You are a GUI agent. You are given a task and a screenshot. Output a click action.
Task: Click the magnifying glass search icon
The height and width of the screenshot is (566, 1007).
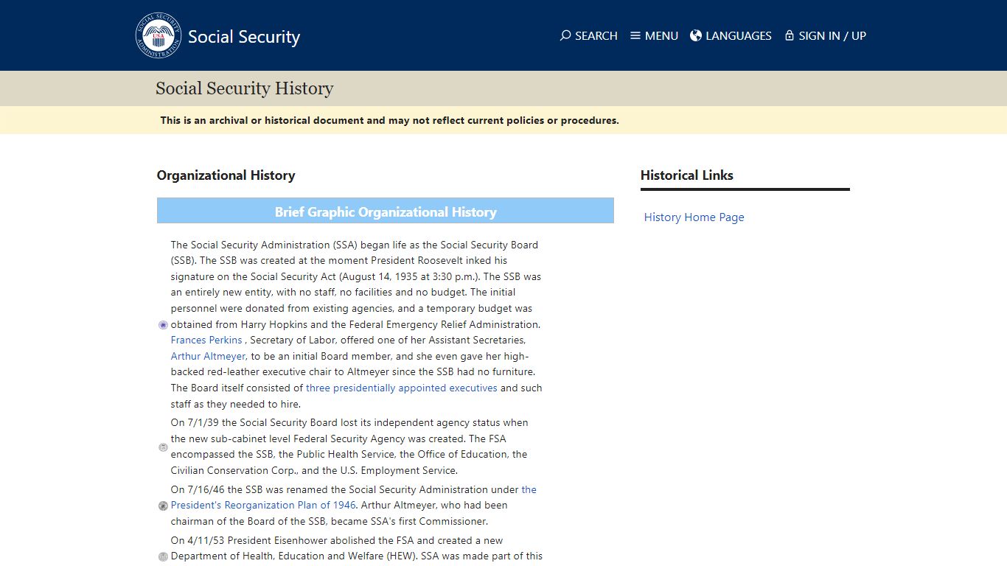click(x=565, y=35)
